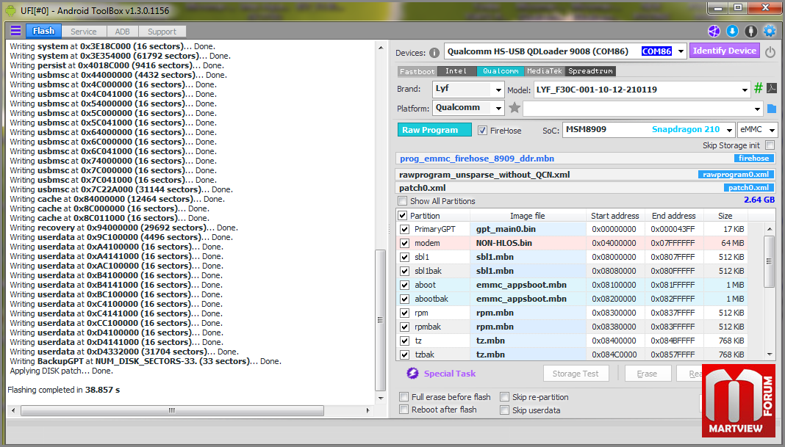
Task: Click the Raw Program button
Action: tap(434, 130)
